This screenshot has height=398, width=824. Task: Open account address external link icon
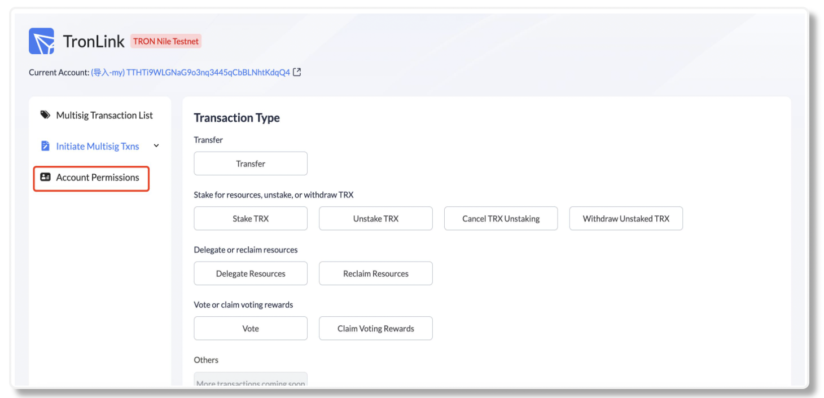tap(297, 72)
